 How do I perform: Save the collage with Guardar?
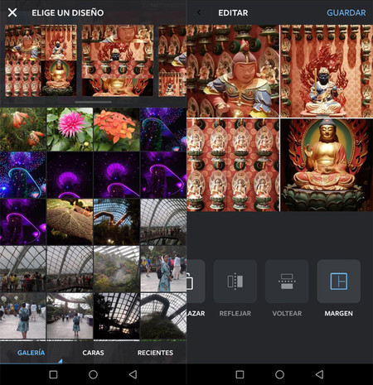point(346,12)
